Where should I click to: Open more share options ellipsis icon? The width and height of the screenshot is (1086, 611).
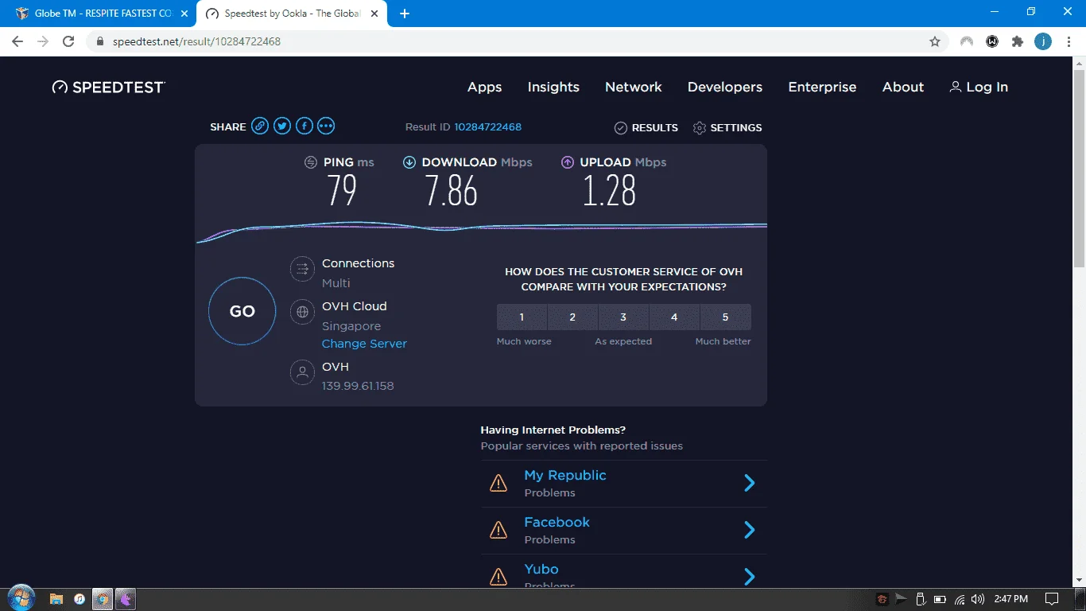pyautogui.click(x=326, y=126)
